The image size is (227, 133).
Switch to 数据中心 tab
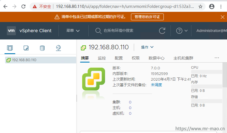pos(156,58)
